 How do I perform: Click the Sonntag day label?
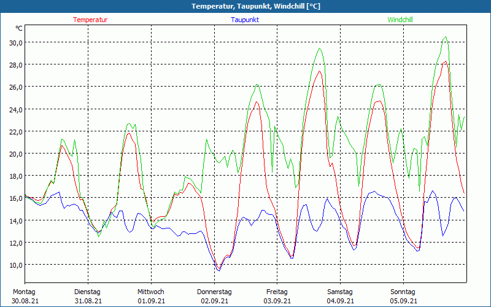403,292
